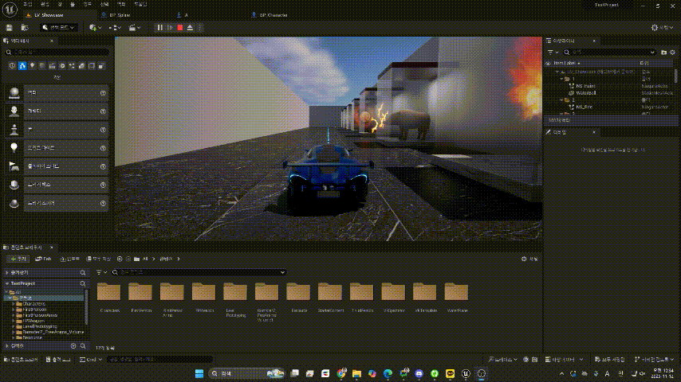Select the Geometry category icon

coord(81,66)
